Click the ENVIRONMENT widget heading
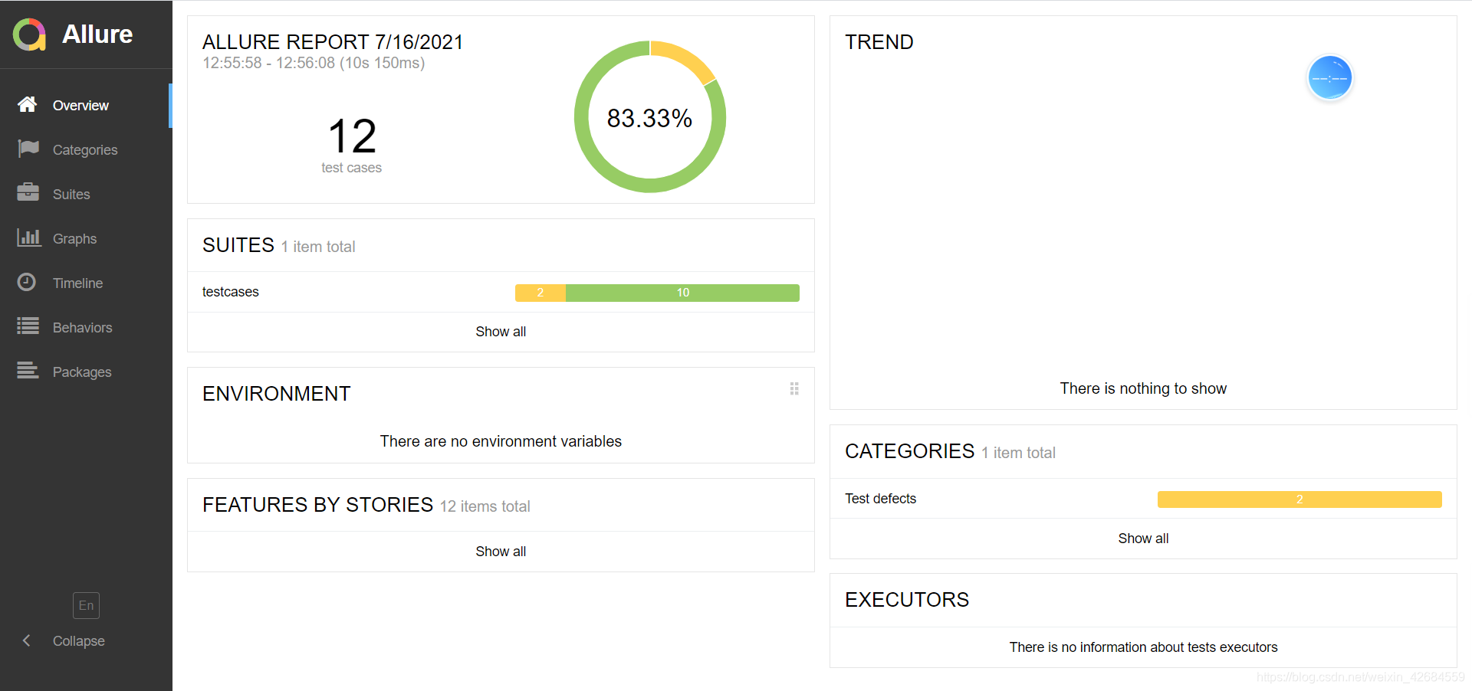The image size is (1472, 691). point(276,394)
